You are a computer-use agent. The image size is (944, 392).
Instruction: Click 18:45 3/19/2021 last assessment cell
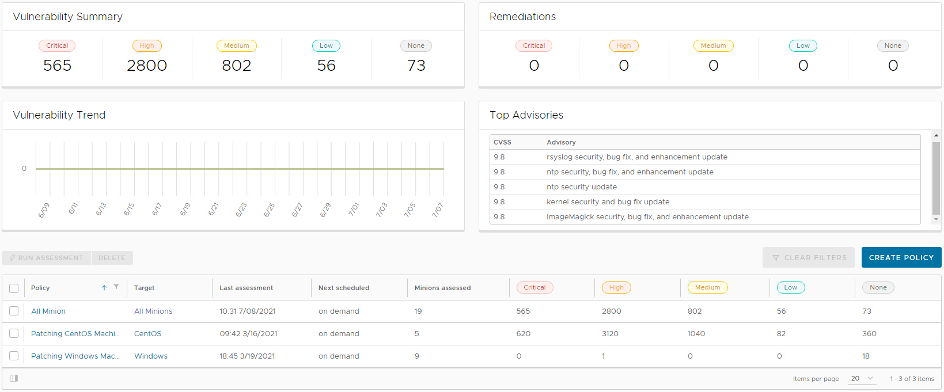pyautogui.click(x=247, y=356)
